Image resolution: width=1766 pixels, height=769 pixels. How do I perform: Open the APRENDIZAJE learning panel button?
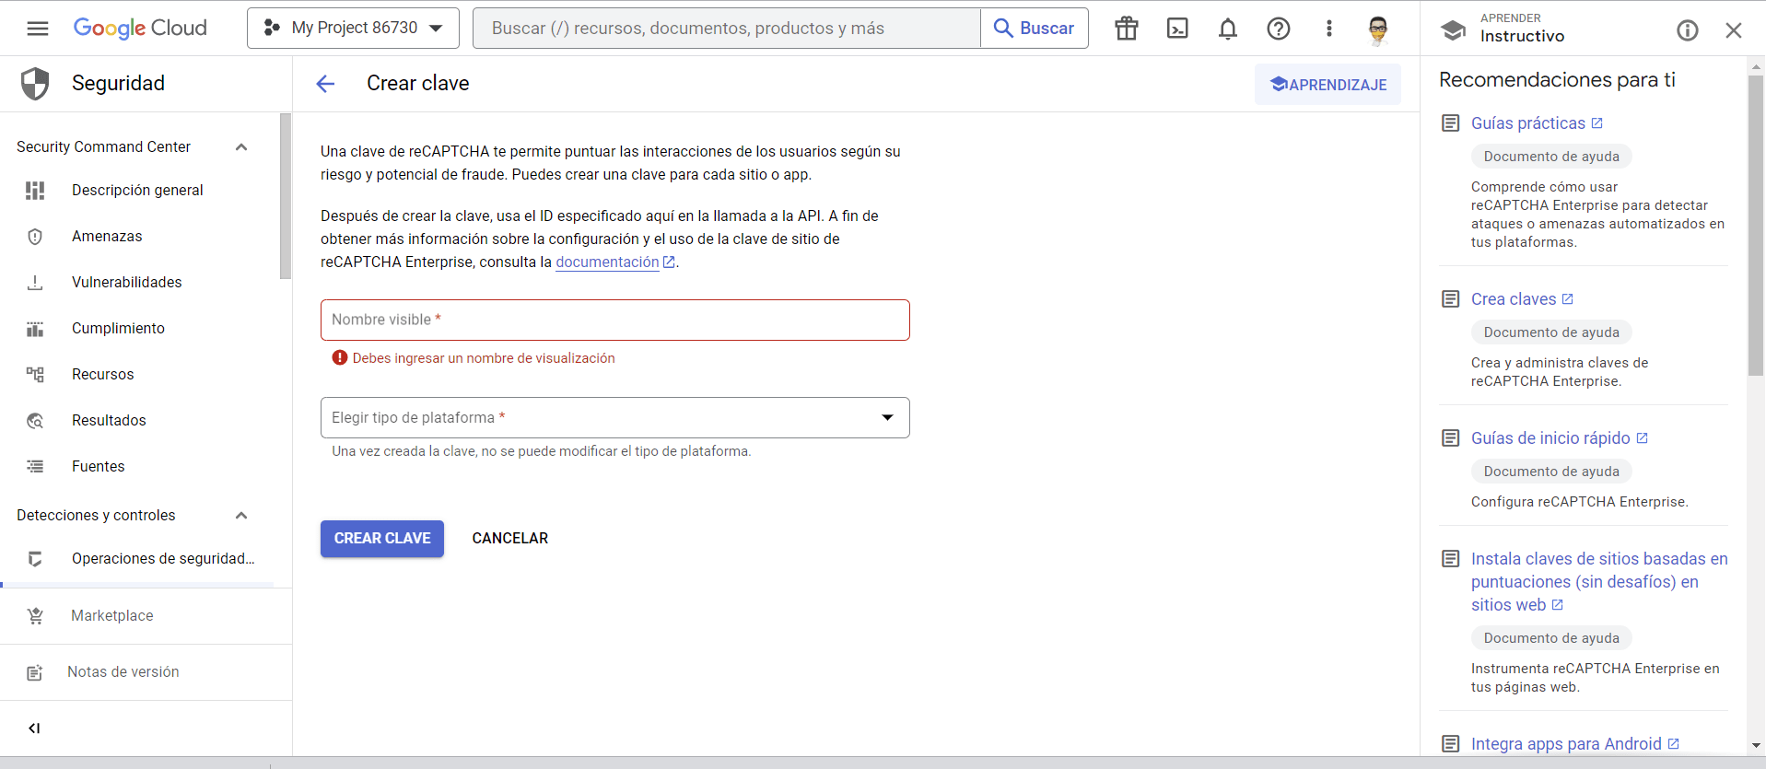[x=1327, y=84]
